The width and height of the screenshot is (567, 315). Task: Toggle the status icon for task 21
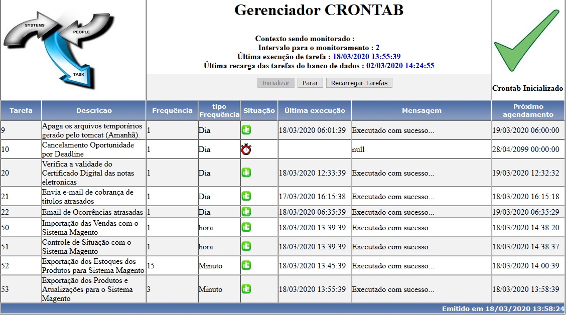click(246, 196)
